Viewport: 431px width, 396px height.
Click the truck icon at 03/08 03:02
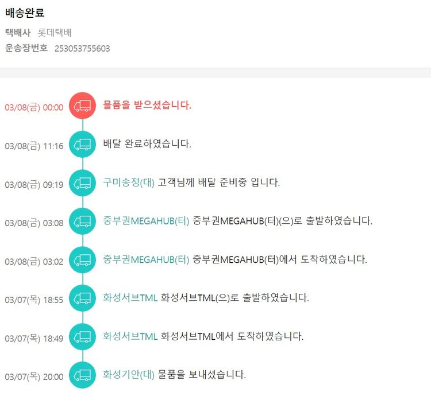(x=83, y=259)
